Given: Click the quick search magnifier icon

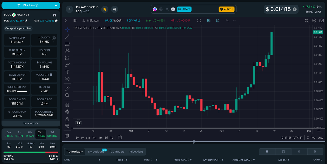Looking at the screenshot, I should pyautogui.click(x=307, y=20).
